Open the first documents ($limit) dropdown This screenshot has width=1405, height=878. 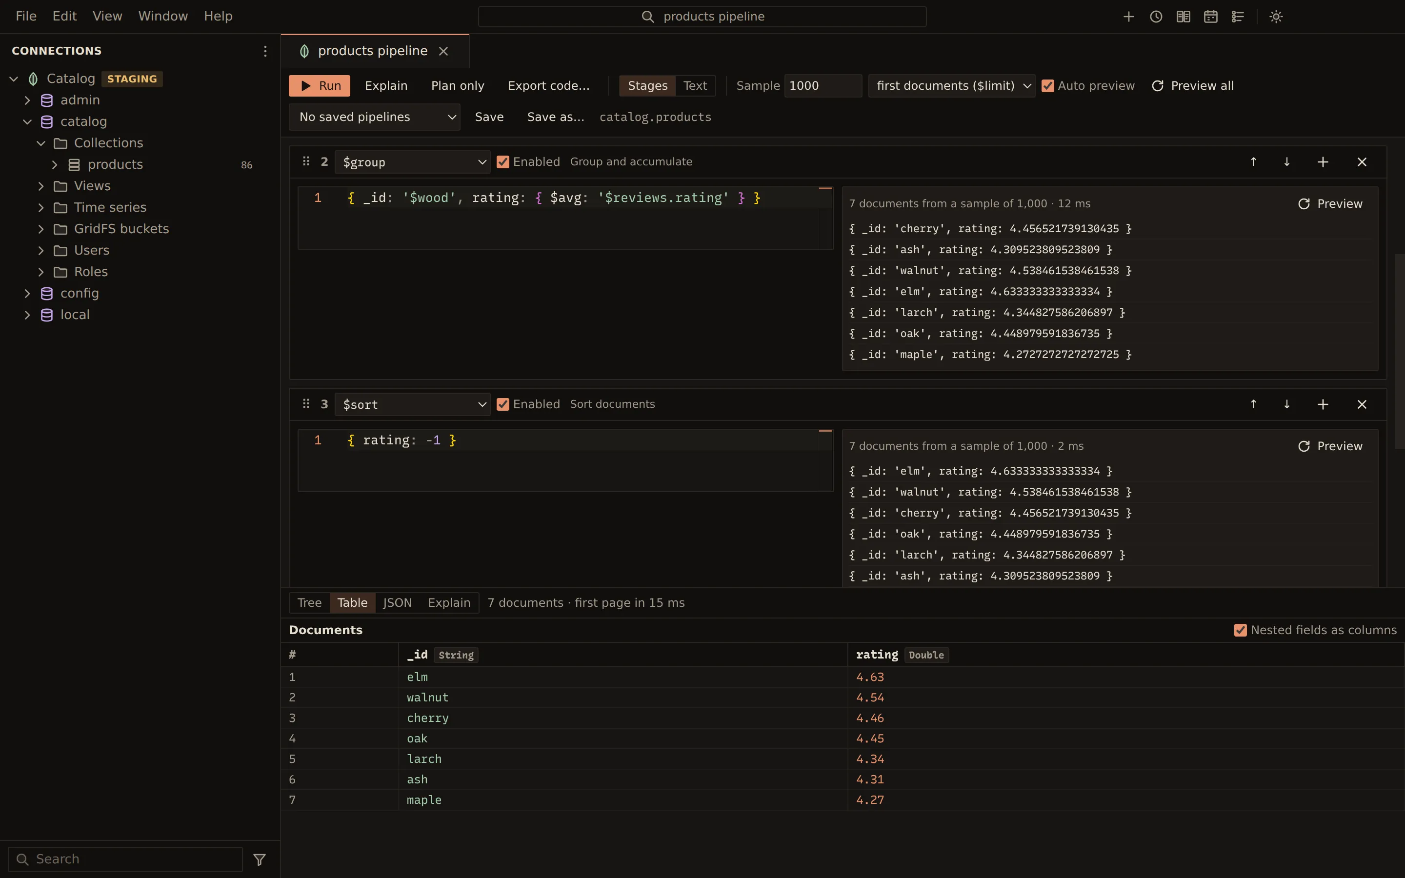[952, 86]
